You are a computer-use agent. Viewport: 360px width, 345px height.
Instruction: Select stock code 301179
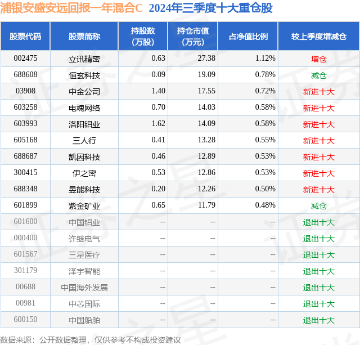tap(25, 270)
